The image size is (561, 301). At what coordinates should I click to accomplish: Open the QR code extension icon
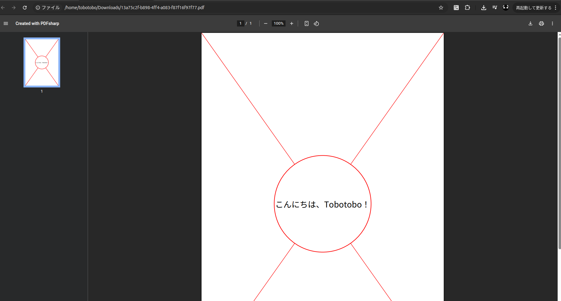[x=456, y=8]
